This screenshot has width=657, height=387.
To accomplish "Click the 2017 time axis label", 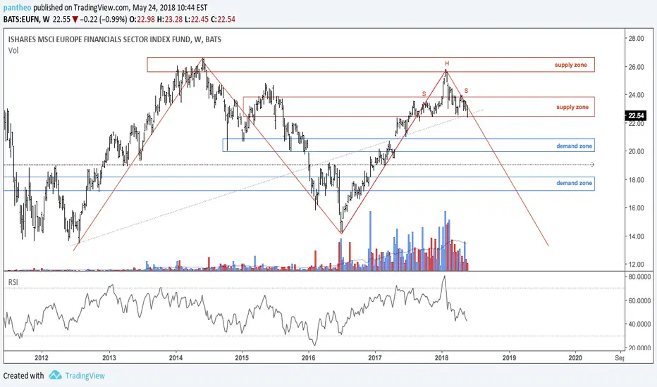I will 374,357.
